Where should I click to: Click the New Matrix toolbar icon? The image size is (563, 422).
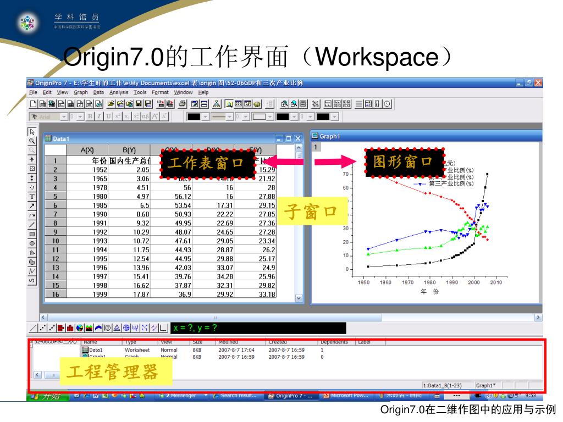click(70, 104)
